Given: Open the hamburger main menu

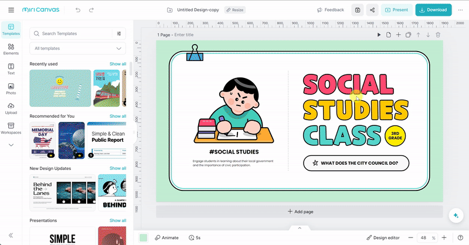Looking at the screenshot, I should pyautogui.click(x=11, y=10).
